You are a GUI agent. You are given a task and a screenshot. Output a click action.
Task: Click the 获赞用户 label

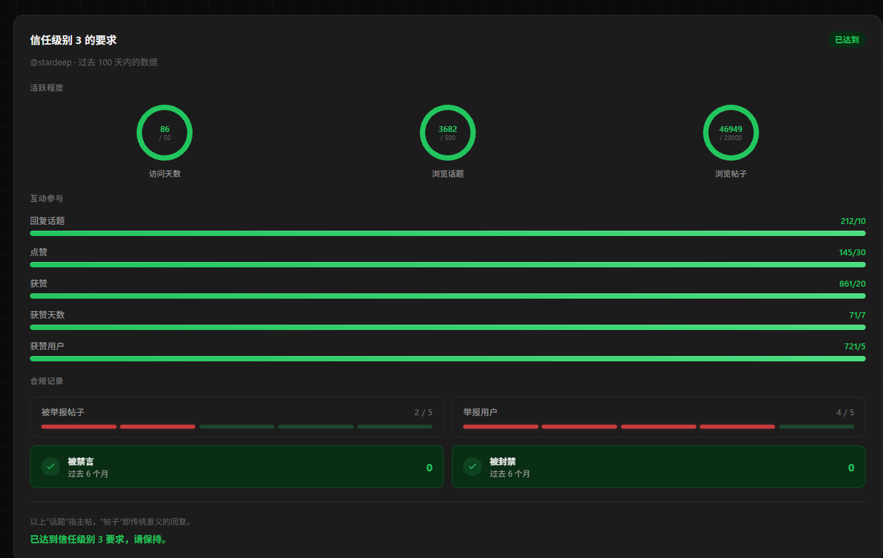coord(47,347)
